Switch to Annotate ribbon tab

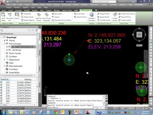pos(18,10)
